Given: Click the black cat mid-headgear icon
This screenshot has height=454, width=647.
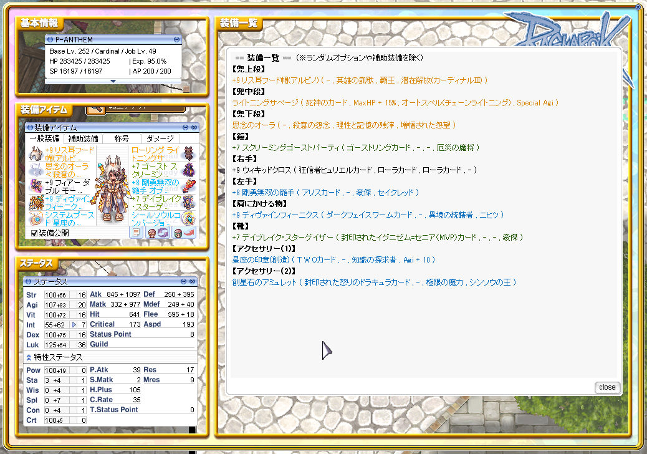Looking at the screenshot, I should pyautogui.click(x=188, y=153).
